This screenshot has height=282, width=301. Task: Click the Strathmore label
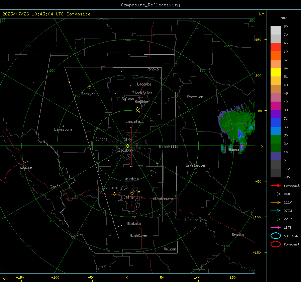coord(163,199)
